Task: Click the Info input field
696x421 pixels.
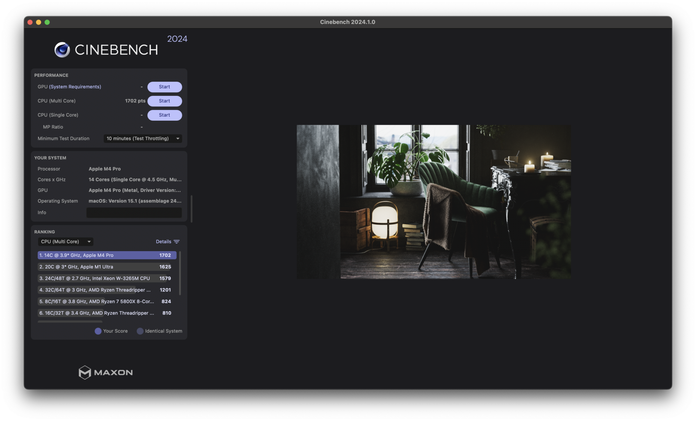Action: (134, 213)
